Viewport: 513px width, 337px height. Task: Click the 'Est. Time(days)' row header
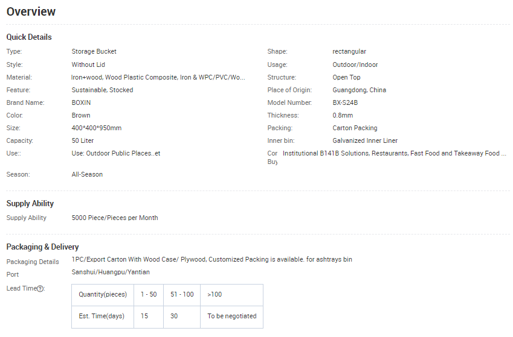[x=102, y=316]
